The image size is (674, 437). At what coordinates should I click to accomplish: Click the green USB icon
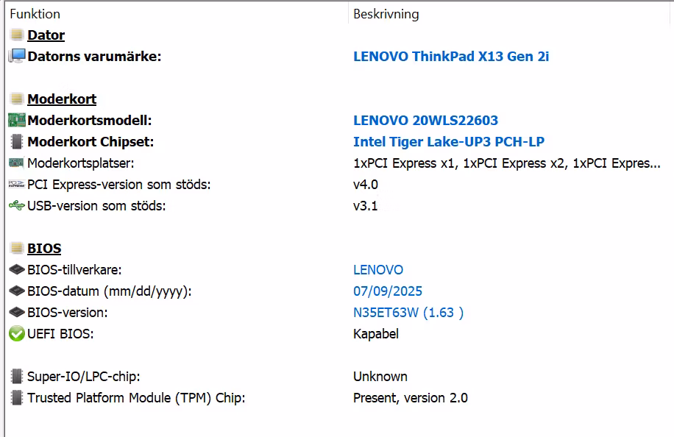tap(16, 205)
